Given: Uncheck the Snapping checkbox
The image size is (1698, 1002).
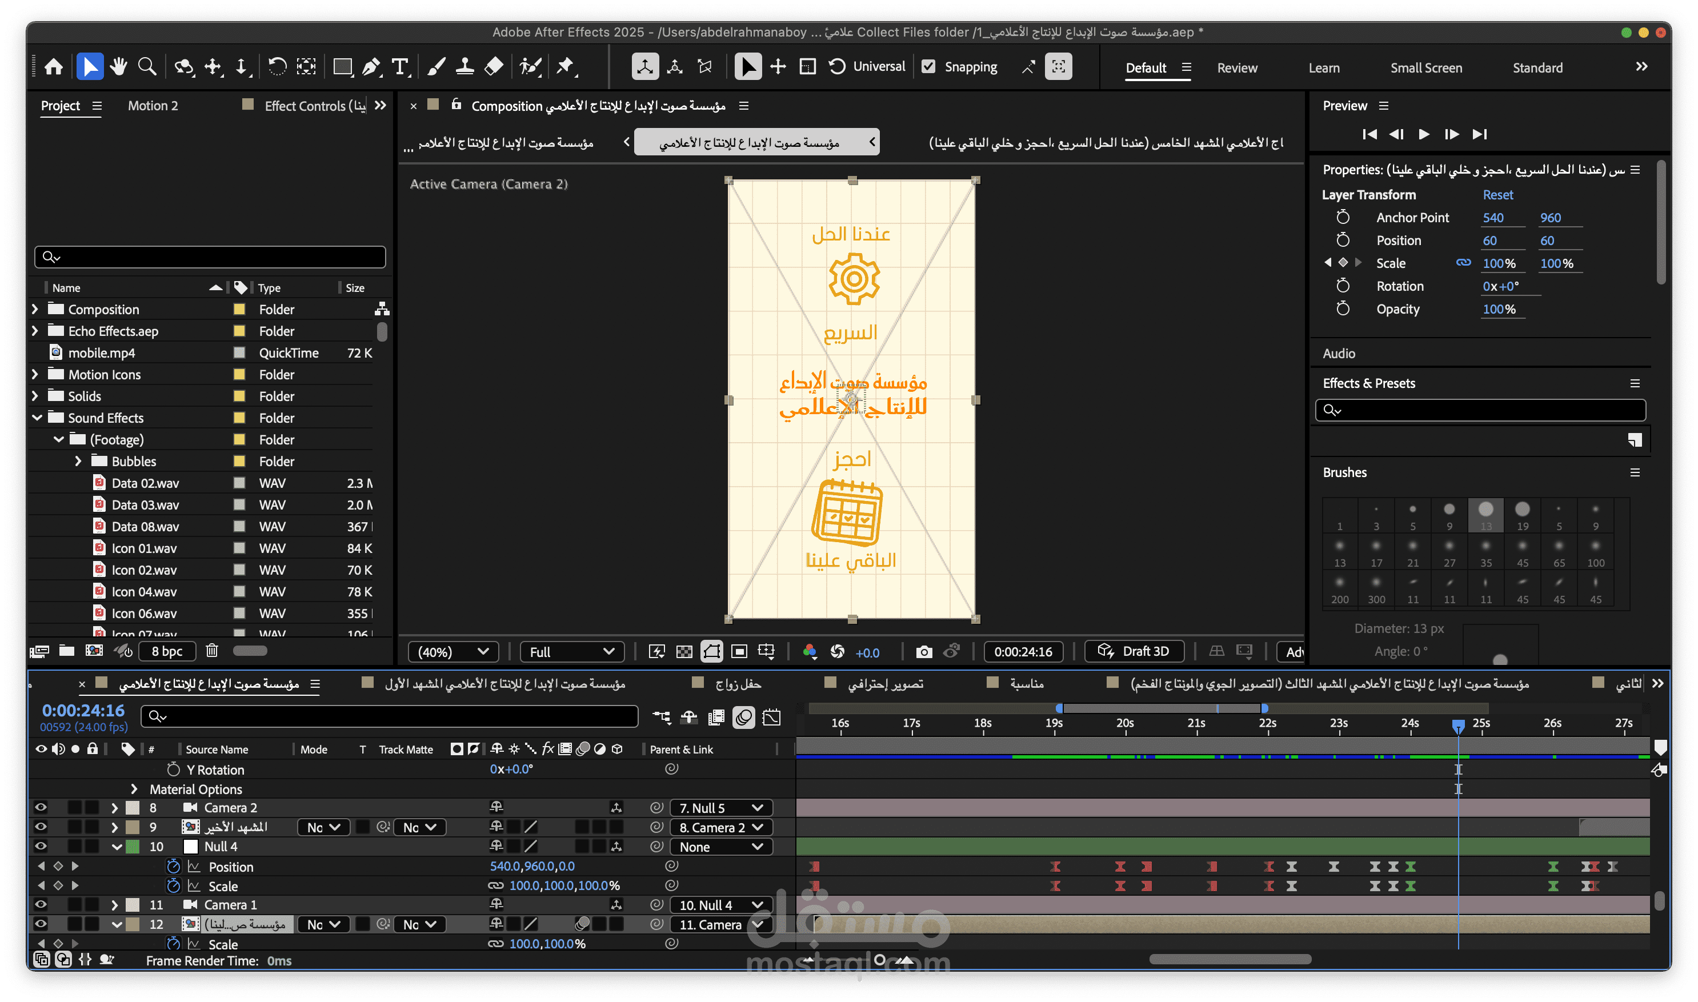Looking at the screenshot, I should 928,67.
